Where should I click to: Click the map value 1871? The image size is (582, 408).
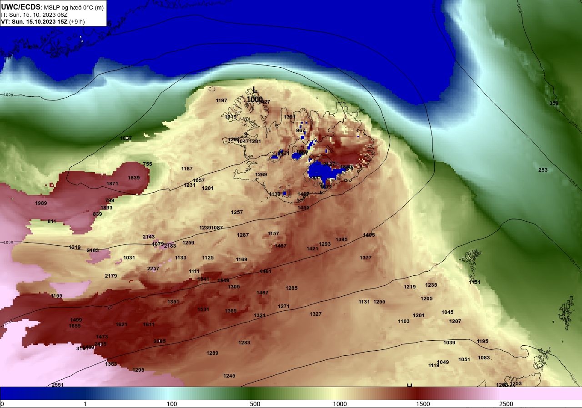[112, 184]
